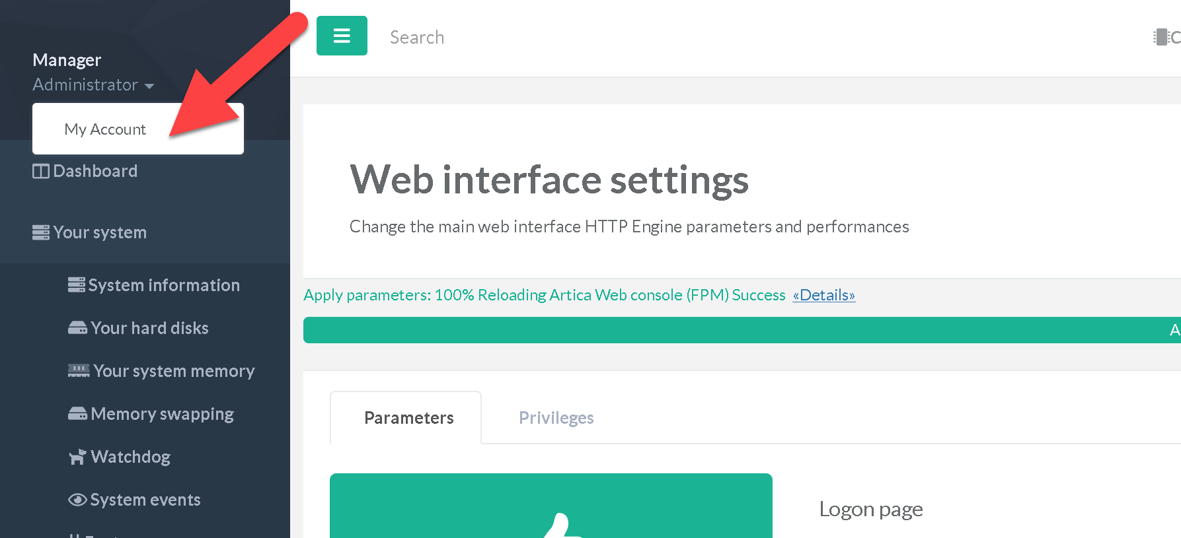Choose My Account from the dropdown menu
This screenshot has width=1181, height=538.
click(105, 129)
